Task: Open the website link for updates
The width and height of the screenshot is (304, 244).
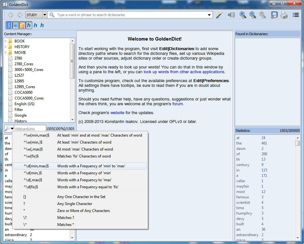Action: click(117, 113)
